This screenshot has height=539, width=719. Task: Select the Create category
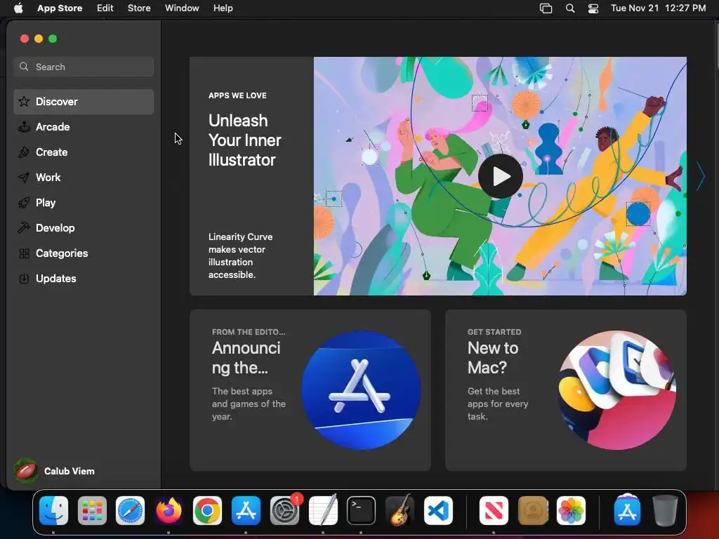[84, 152]
